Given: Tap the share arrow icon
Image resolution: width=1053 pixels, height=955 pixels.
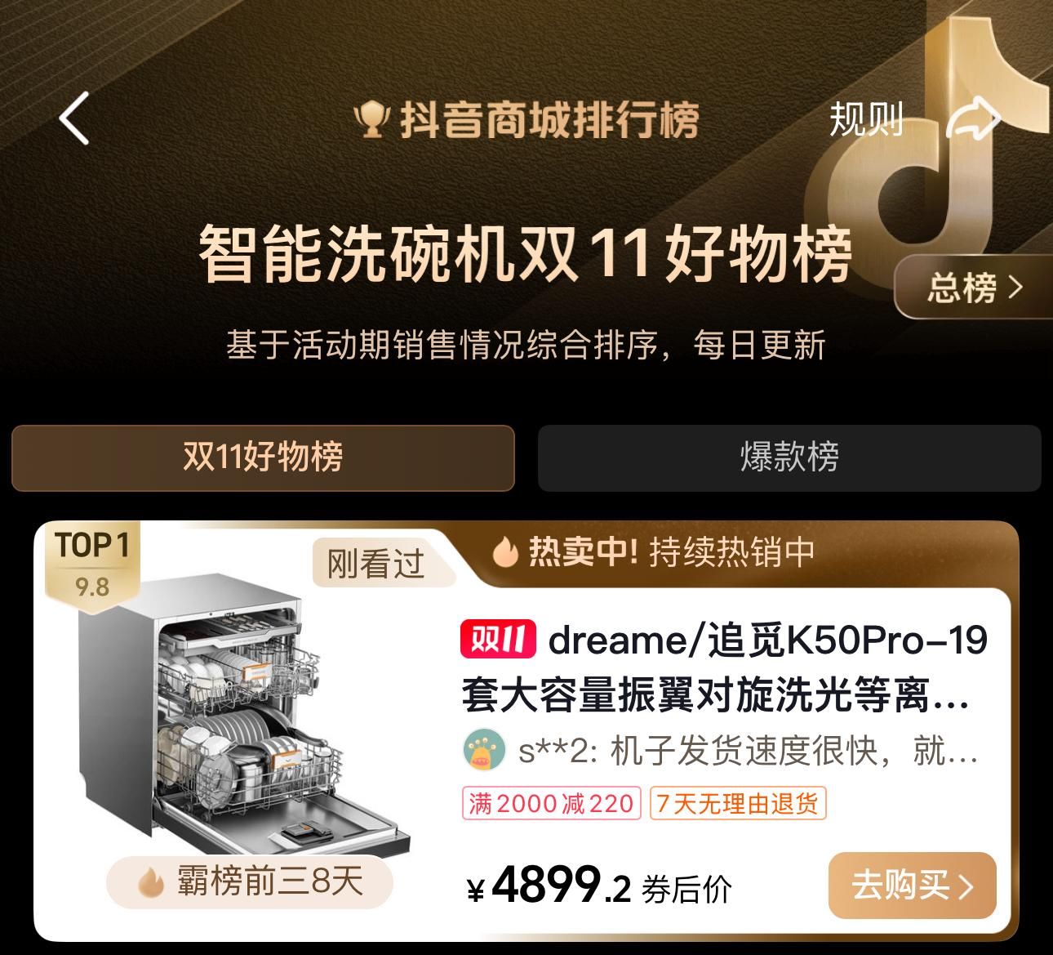Looking at the screenshot, I should [973, 119].
